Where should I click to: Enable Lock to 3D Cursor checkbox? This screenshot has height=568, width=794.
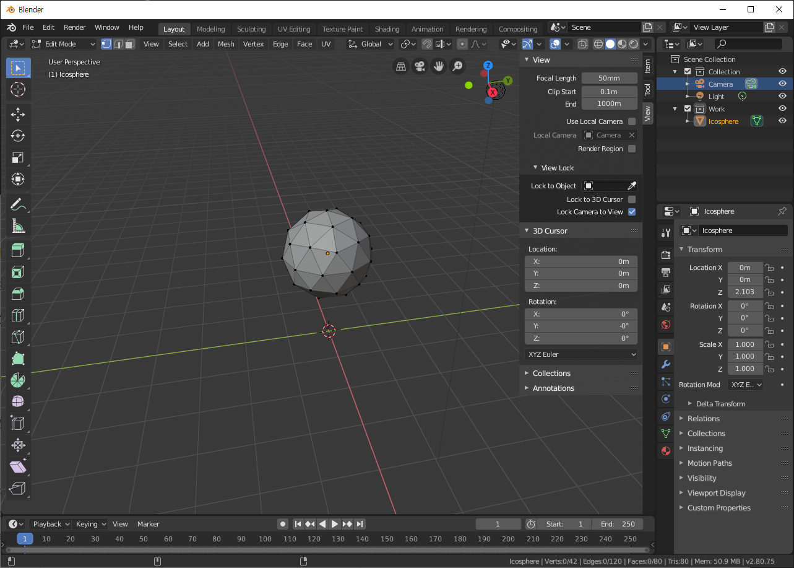pyautogui.click(x=632, y=199)
